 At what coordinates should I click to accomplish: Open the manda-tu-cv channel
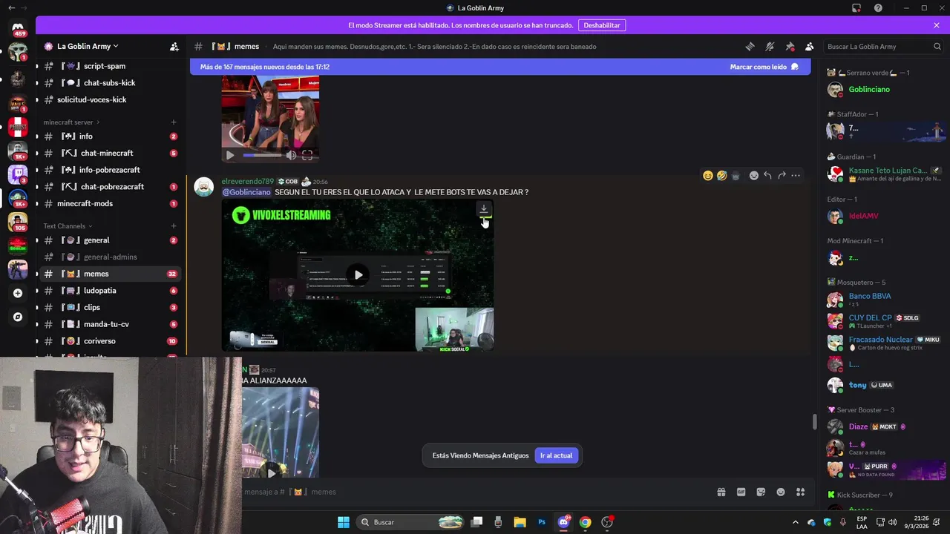[x=111, y=324]
